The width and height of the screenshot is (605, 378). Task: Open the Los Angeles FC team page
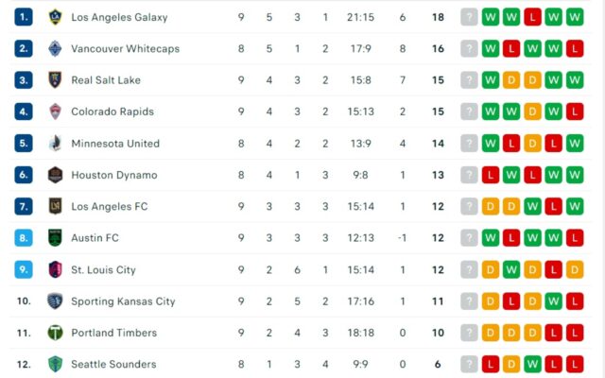tap(110, 207)
